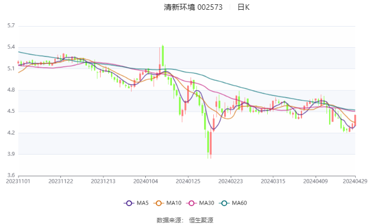Toggle the MA10 legend item
Screen dimensions: 370x224
pos(167,203)
